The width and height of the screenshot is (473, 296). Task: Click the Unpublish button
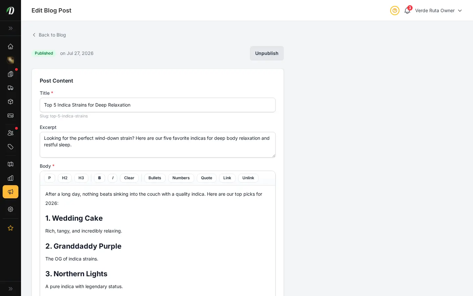(x=267, y=53)
